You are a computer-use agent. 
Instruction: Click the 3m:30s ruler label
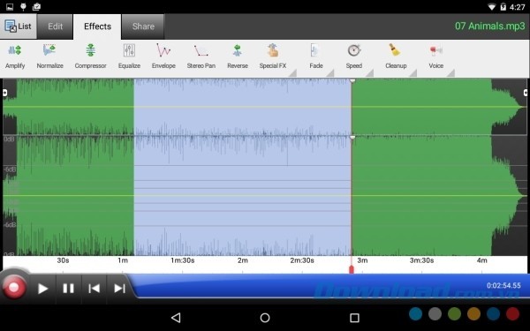click(x=422, y=260)
